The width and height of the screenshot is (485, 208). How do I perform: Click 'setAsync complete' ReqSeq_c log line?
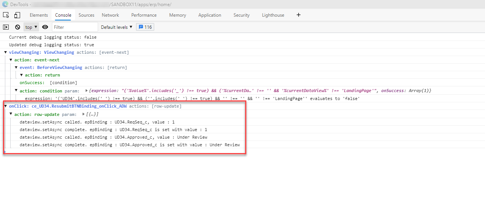click(113, 130)
